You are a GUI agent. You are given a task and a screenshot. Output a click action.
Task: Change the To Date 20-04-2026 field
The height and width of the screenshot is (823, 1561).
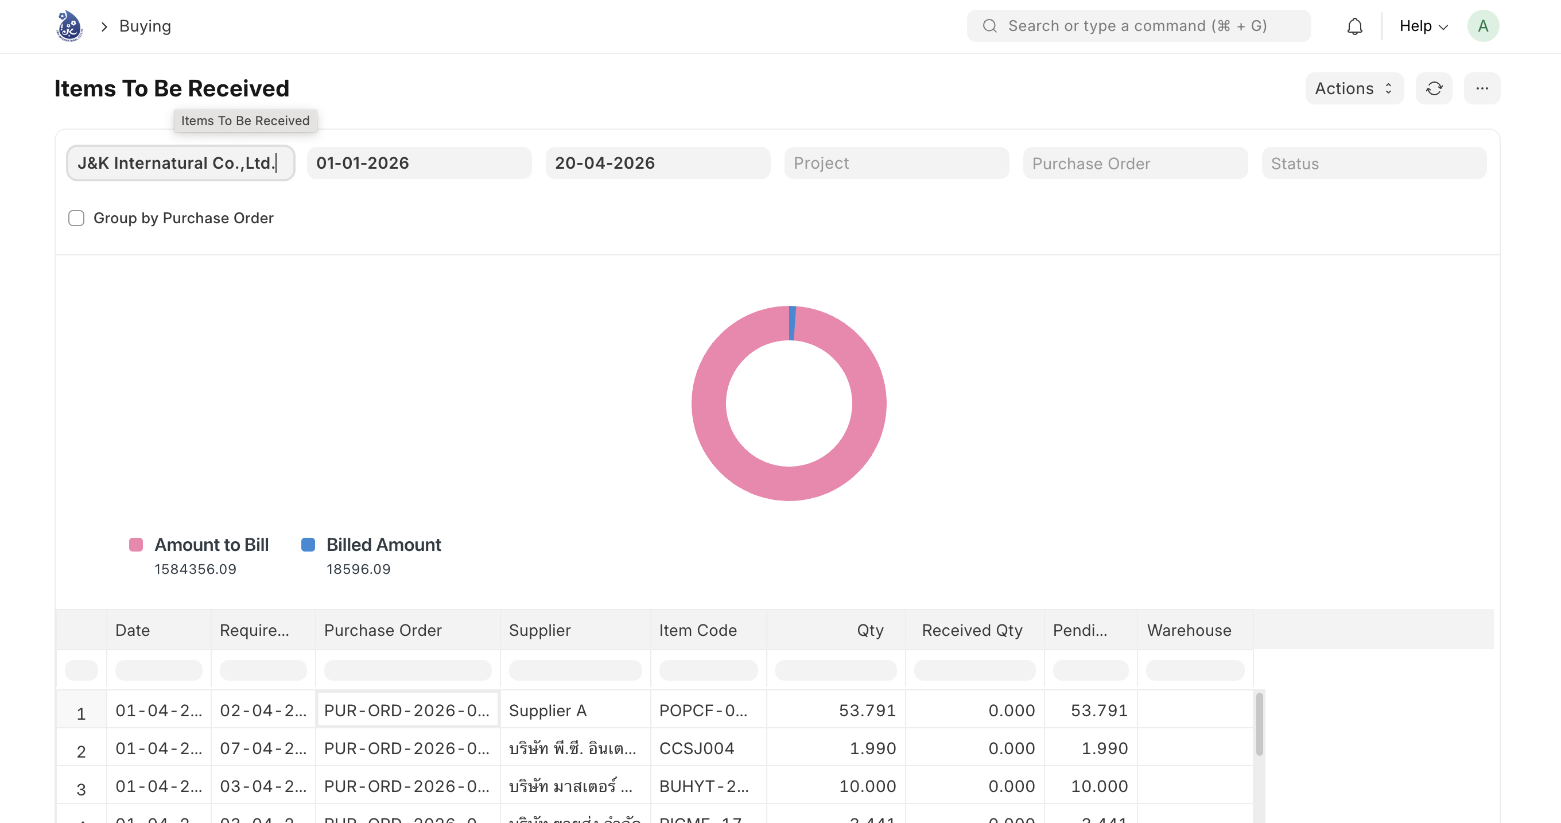[658, 163]
